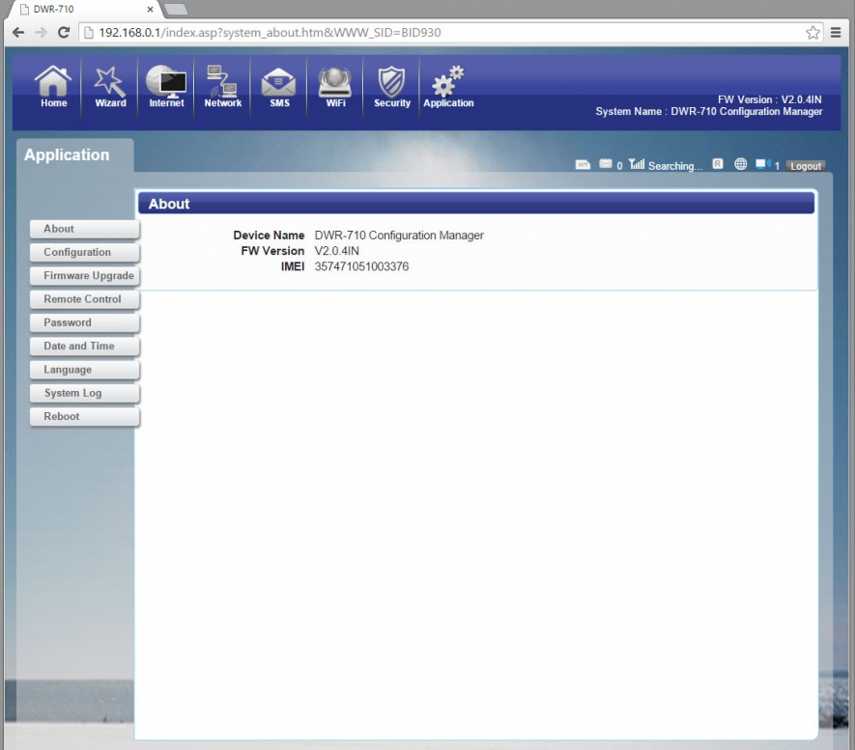This screenshot has width=855, height=750.
Task: Click the Searching... network status text
Action: tap(675, 166)
